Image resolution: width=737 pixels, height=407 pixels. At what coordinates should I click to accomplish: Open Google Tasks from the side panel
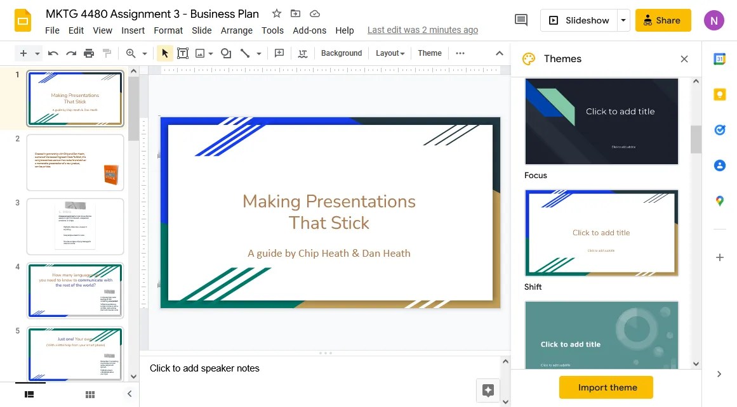click(x=719, y=129)
